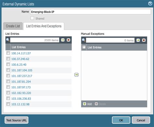Click List Entries column header in Manual Exceptions

tap(117, 47)
